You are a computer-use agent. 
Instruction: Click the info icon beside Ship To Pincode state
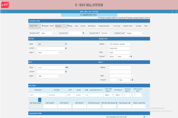click(x=132, y=80)
